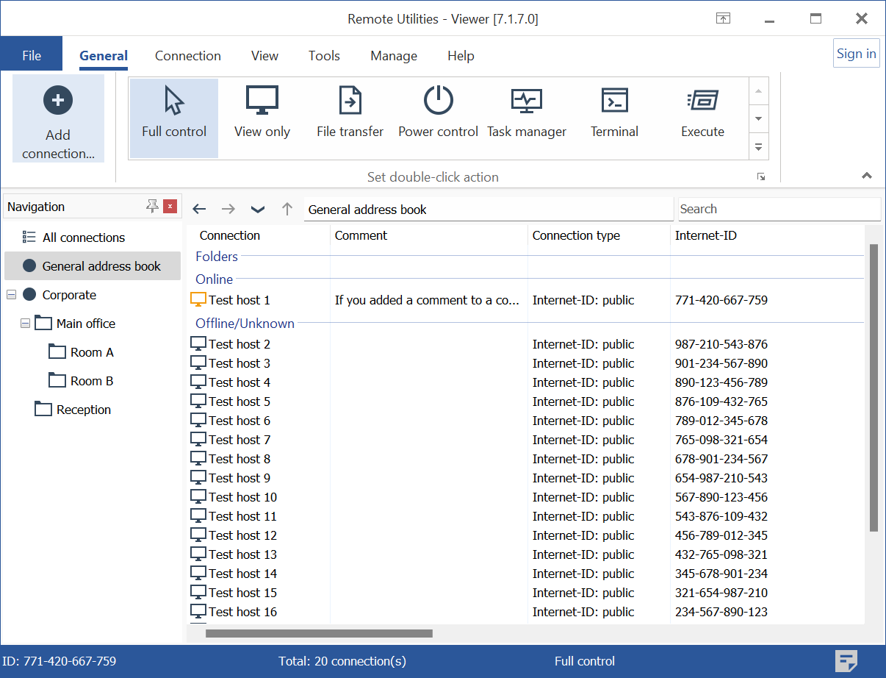Select the View only mode icon
The height and width of the screenshot is (678, 886).
point(262,101)
